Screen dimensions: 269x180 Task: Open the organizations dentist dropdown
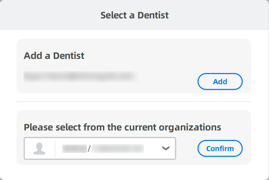(100, 148)
